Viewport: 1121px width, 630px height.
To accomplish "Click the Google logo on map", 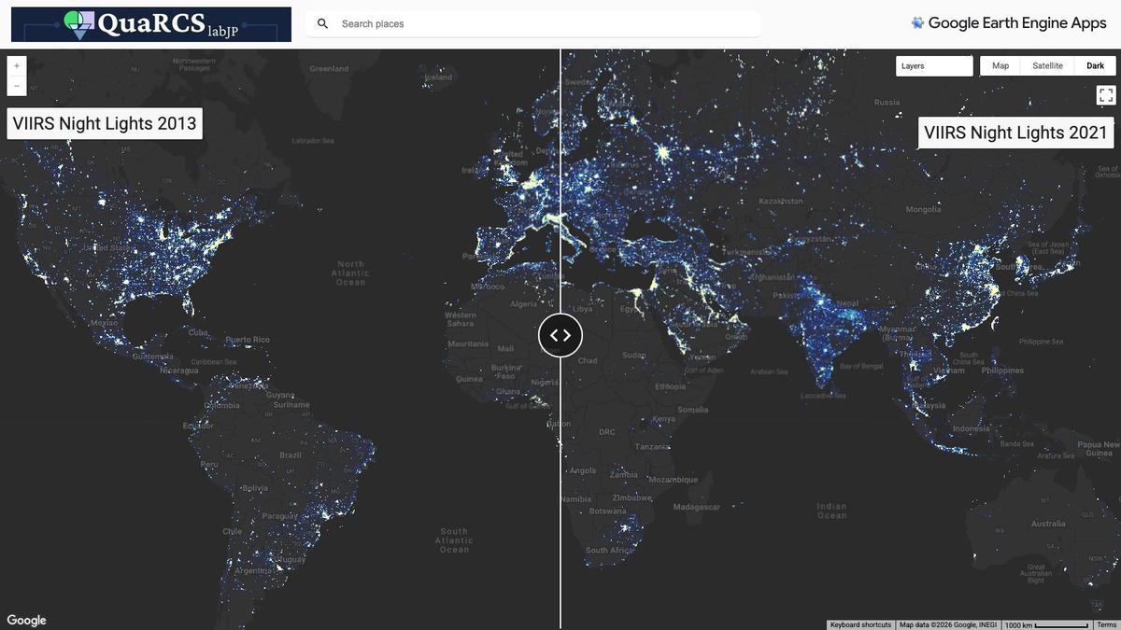I will click(26, 621).
